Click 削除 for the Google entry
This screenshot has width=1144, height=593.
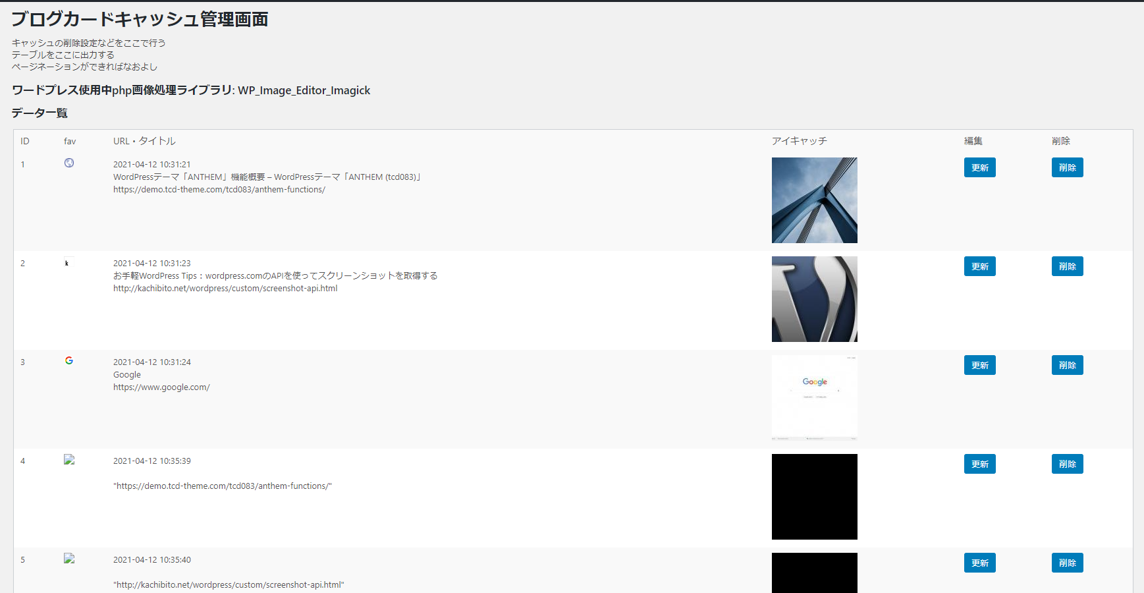pyautogui.click(x=1067, y=365)
